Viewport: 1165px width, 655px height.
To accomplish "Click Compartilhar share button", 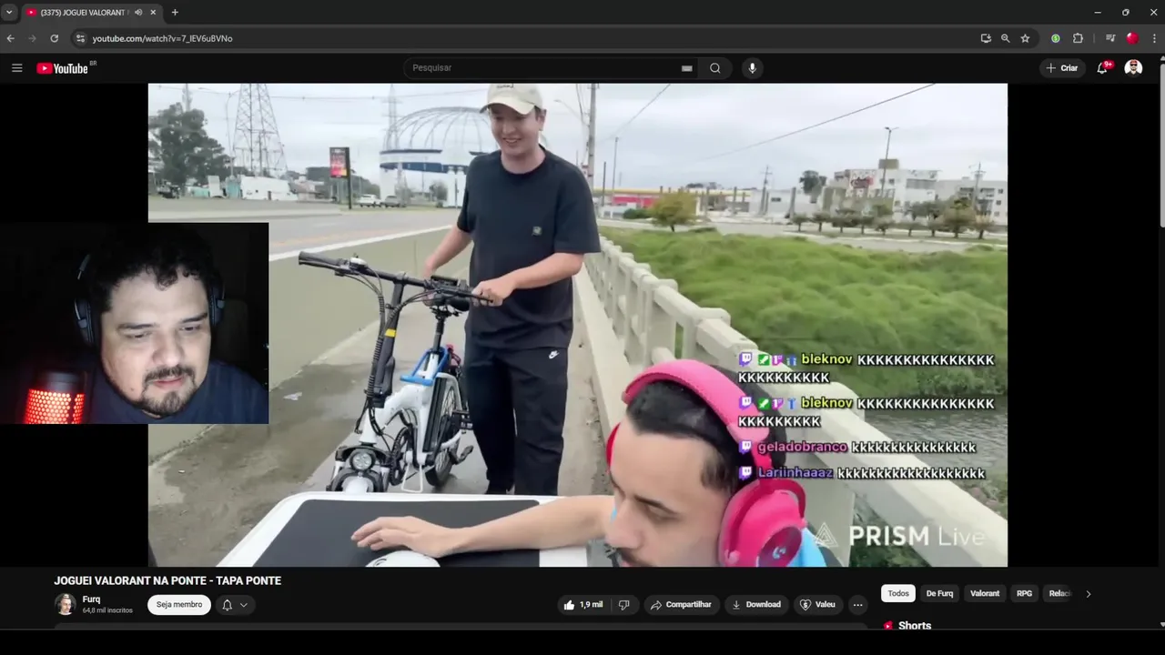I will 681,604.
